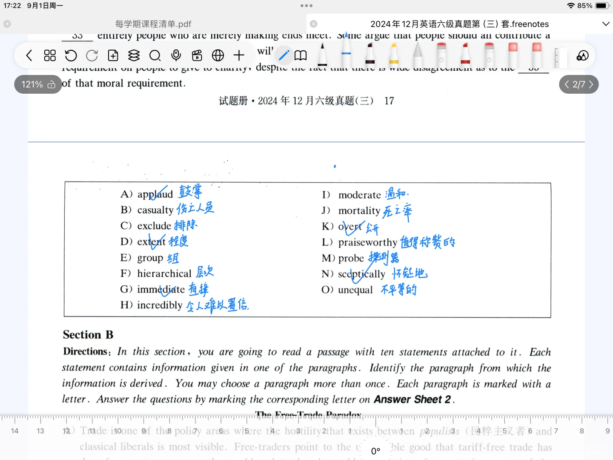
Task: Select the red marker pen
Action: (465, 55)
